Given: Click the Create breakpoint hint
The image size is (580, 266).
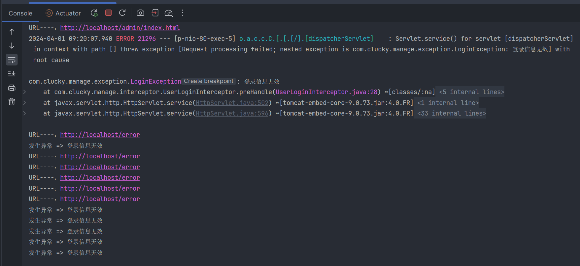Looking at the screenshot, I should click(x=209, y=81).
